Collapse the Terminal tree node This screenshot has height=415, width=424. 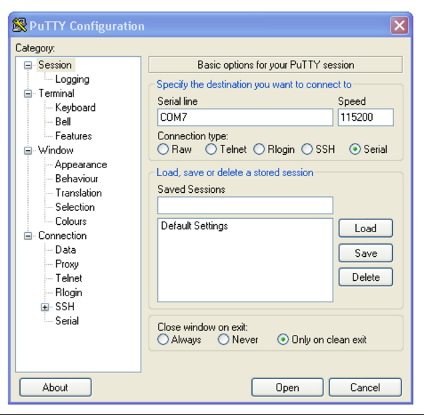[28, 93]
